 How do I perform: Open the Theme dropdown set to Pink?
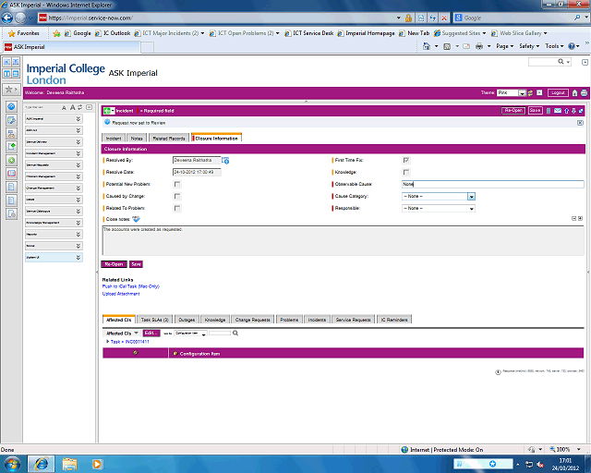coord(512,93)
